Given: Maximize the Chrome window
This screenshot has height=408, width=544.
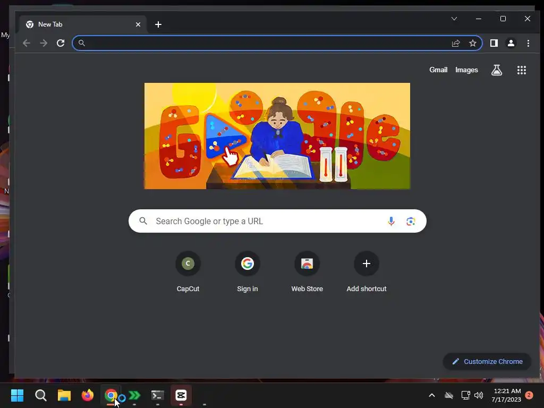Looking at the screenshot, I should tap(503, 19).
